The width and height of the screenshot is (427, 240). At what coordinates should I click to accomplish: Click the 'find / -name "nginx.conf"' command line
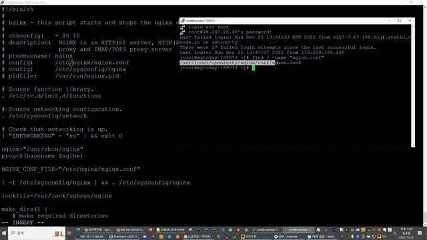288,58
